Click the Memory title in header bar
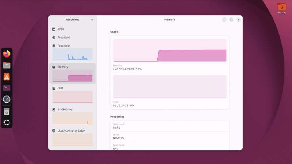 (170, 20)
